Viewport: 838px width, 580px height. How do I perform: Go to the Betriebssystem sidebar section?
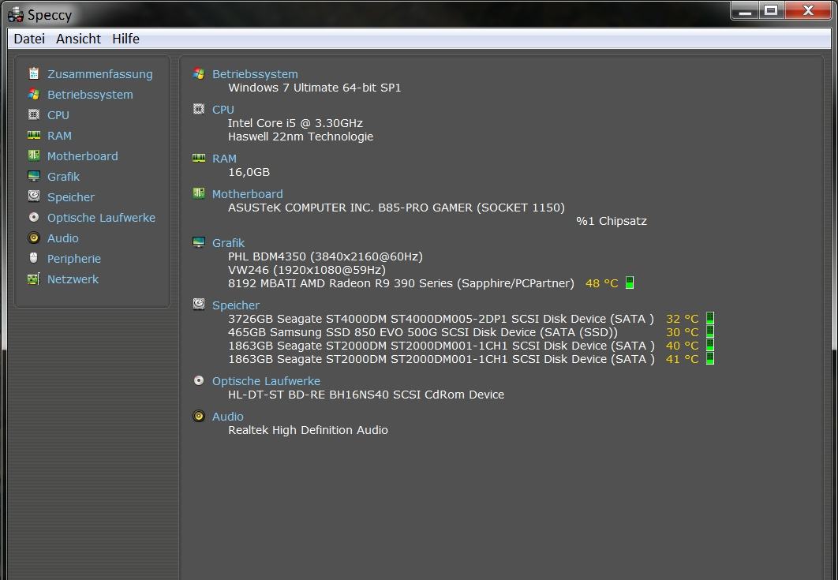click(x=90, y=95)
